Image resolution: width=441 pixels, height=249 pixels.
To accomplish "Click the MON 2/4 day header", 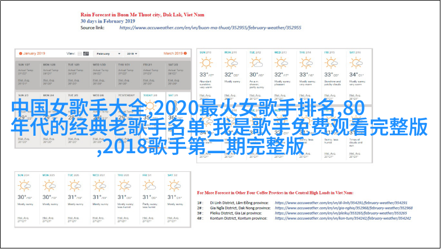I will coord(48,95).
